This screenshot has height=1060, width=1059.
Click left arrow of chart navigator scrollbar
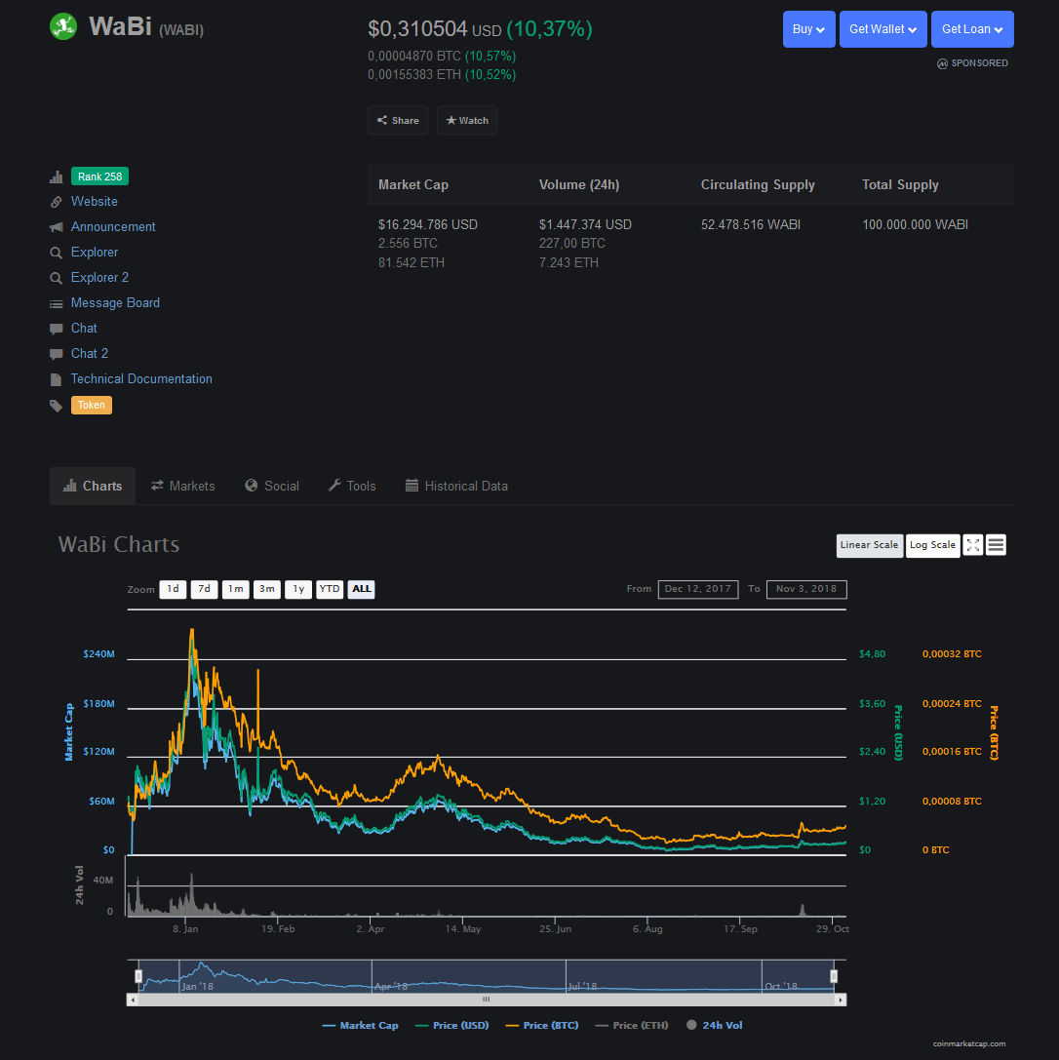pyautogui.click(x=133, y=1000)
